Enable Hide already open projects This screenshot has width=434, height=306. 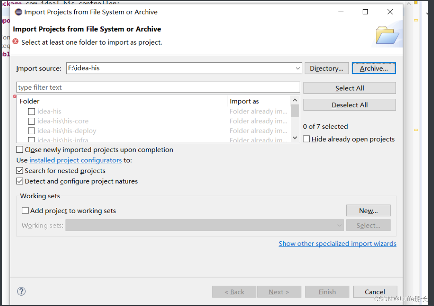(x=306, y=139)
